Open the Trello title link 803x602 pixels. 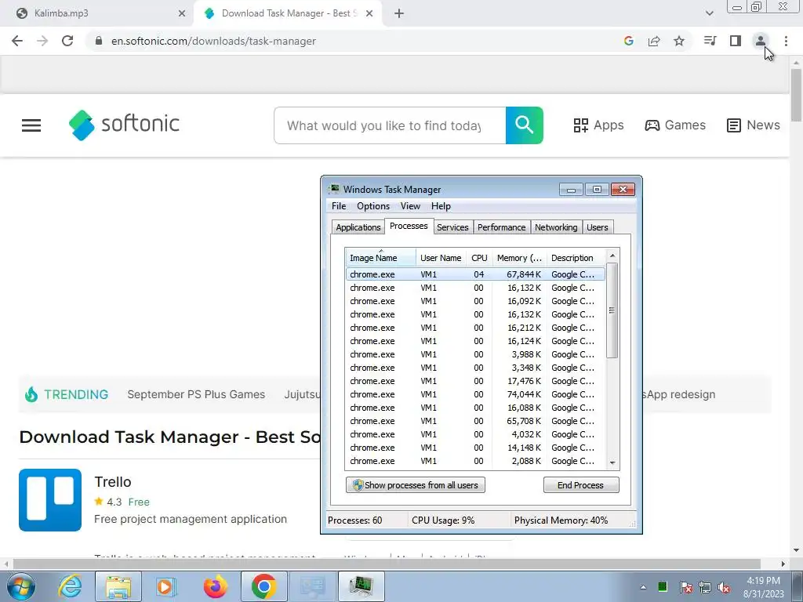tap(113, 482)
